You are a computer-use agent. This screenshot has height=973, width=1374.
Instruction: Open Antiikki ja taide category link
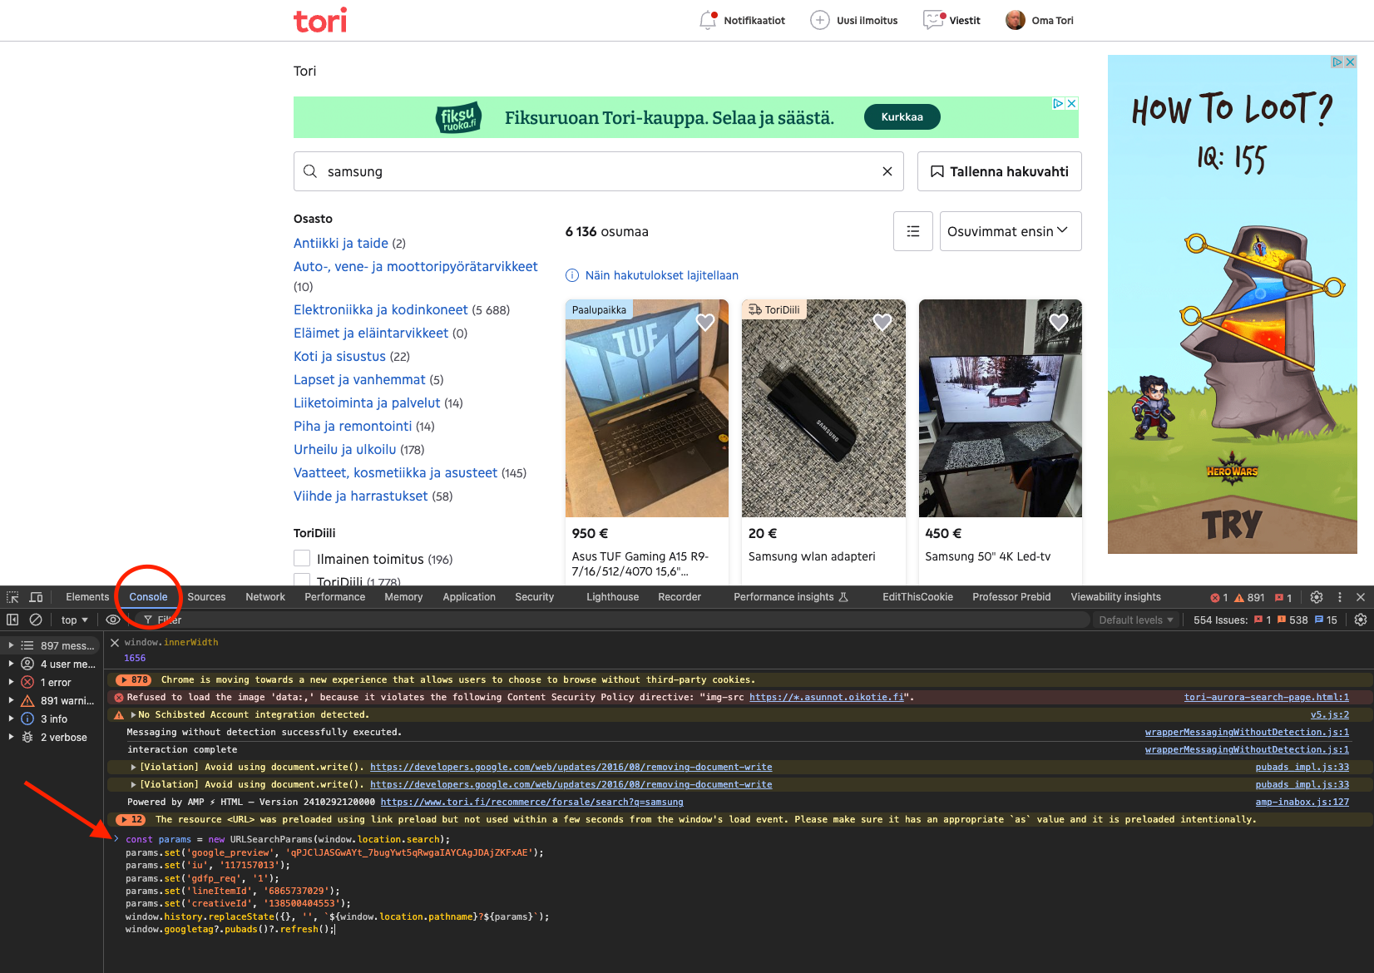pos(341,243)
